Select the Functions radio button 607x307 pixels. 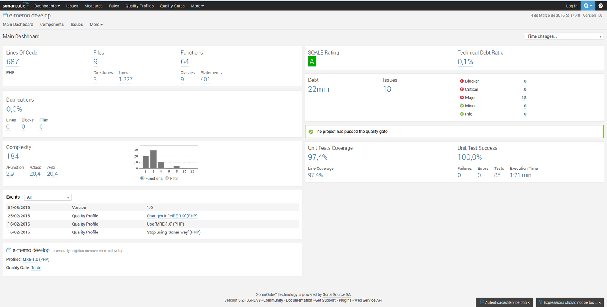(x=142, y=178)
